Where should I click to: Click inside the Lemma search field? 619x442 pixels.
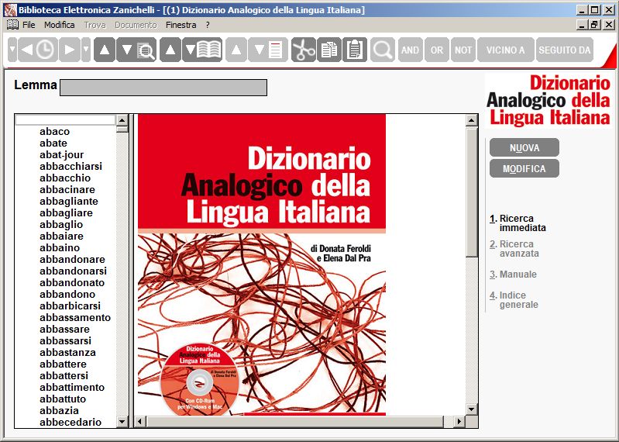pyautogui.click(x=163, y=87)
